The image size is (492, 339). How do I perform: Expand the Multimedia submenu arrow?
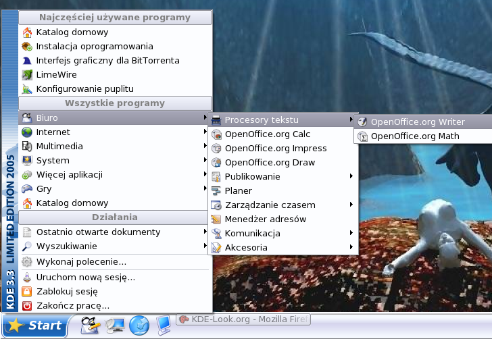tap(205, 146)
